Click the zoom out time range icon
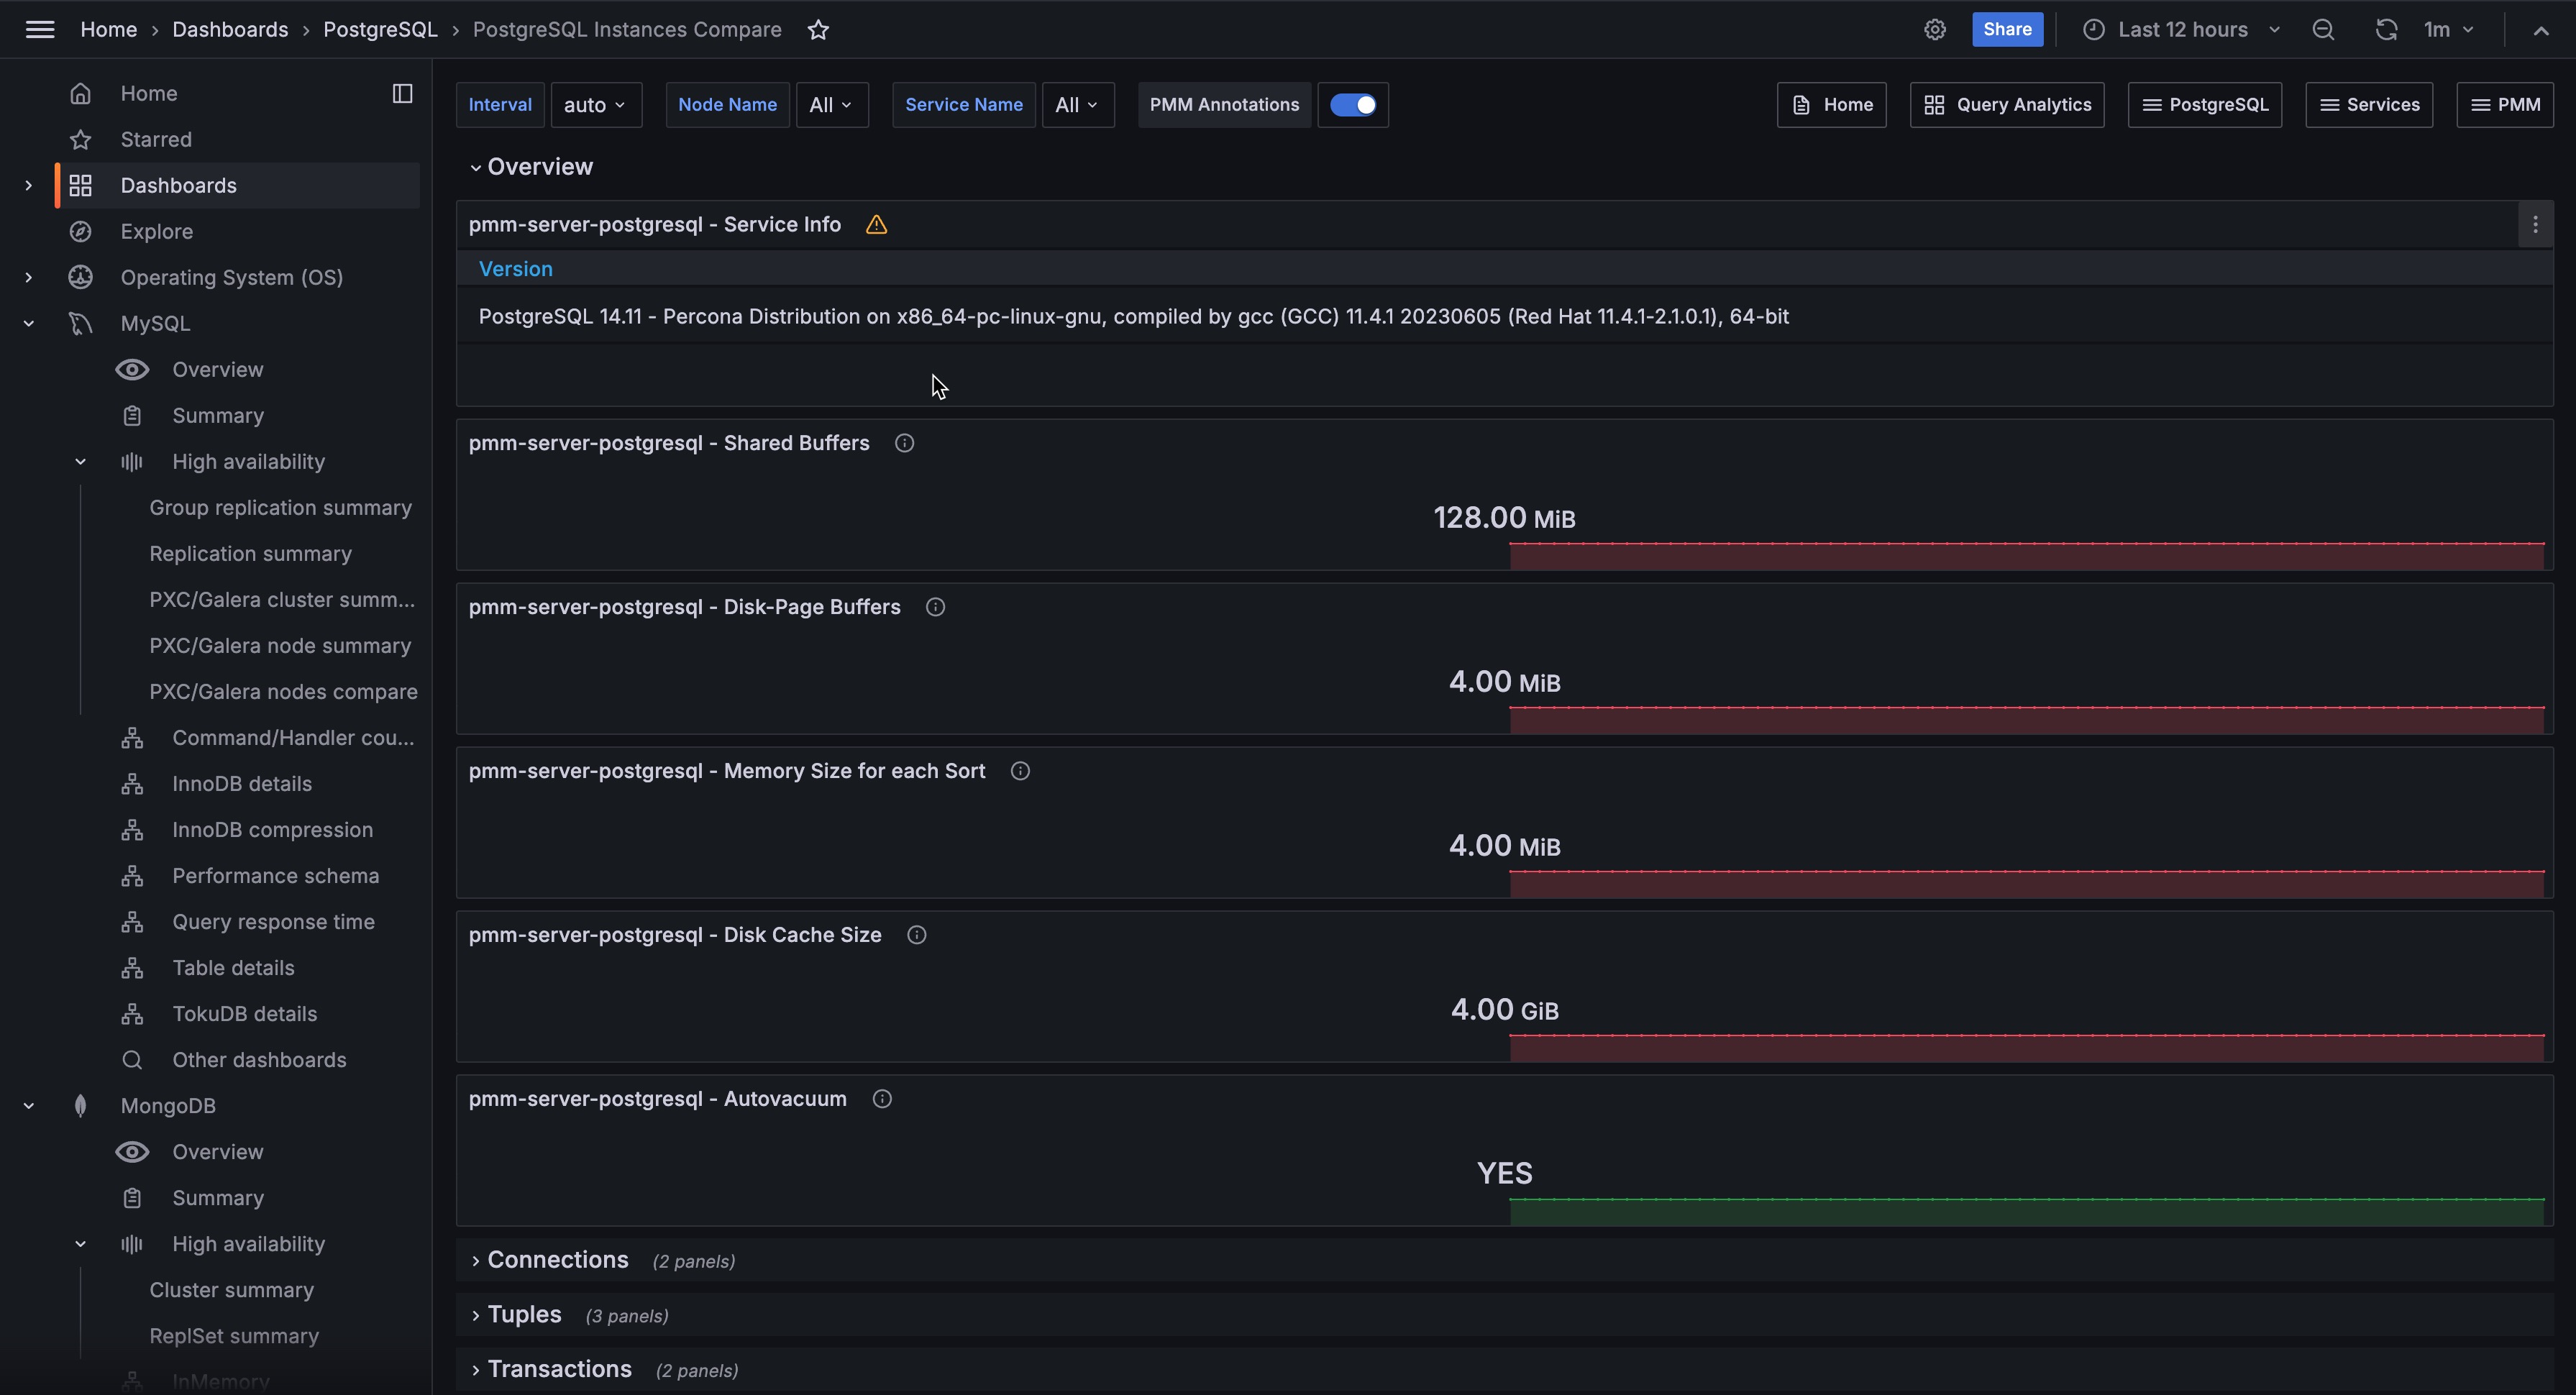Image resolution: width=2576 pixels, height=1395 pixels. pyautogui.click(x=2322, y=30)
